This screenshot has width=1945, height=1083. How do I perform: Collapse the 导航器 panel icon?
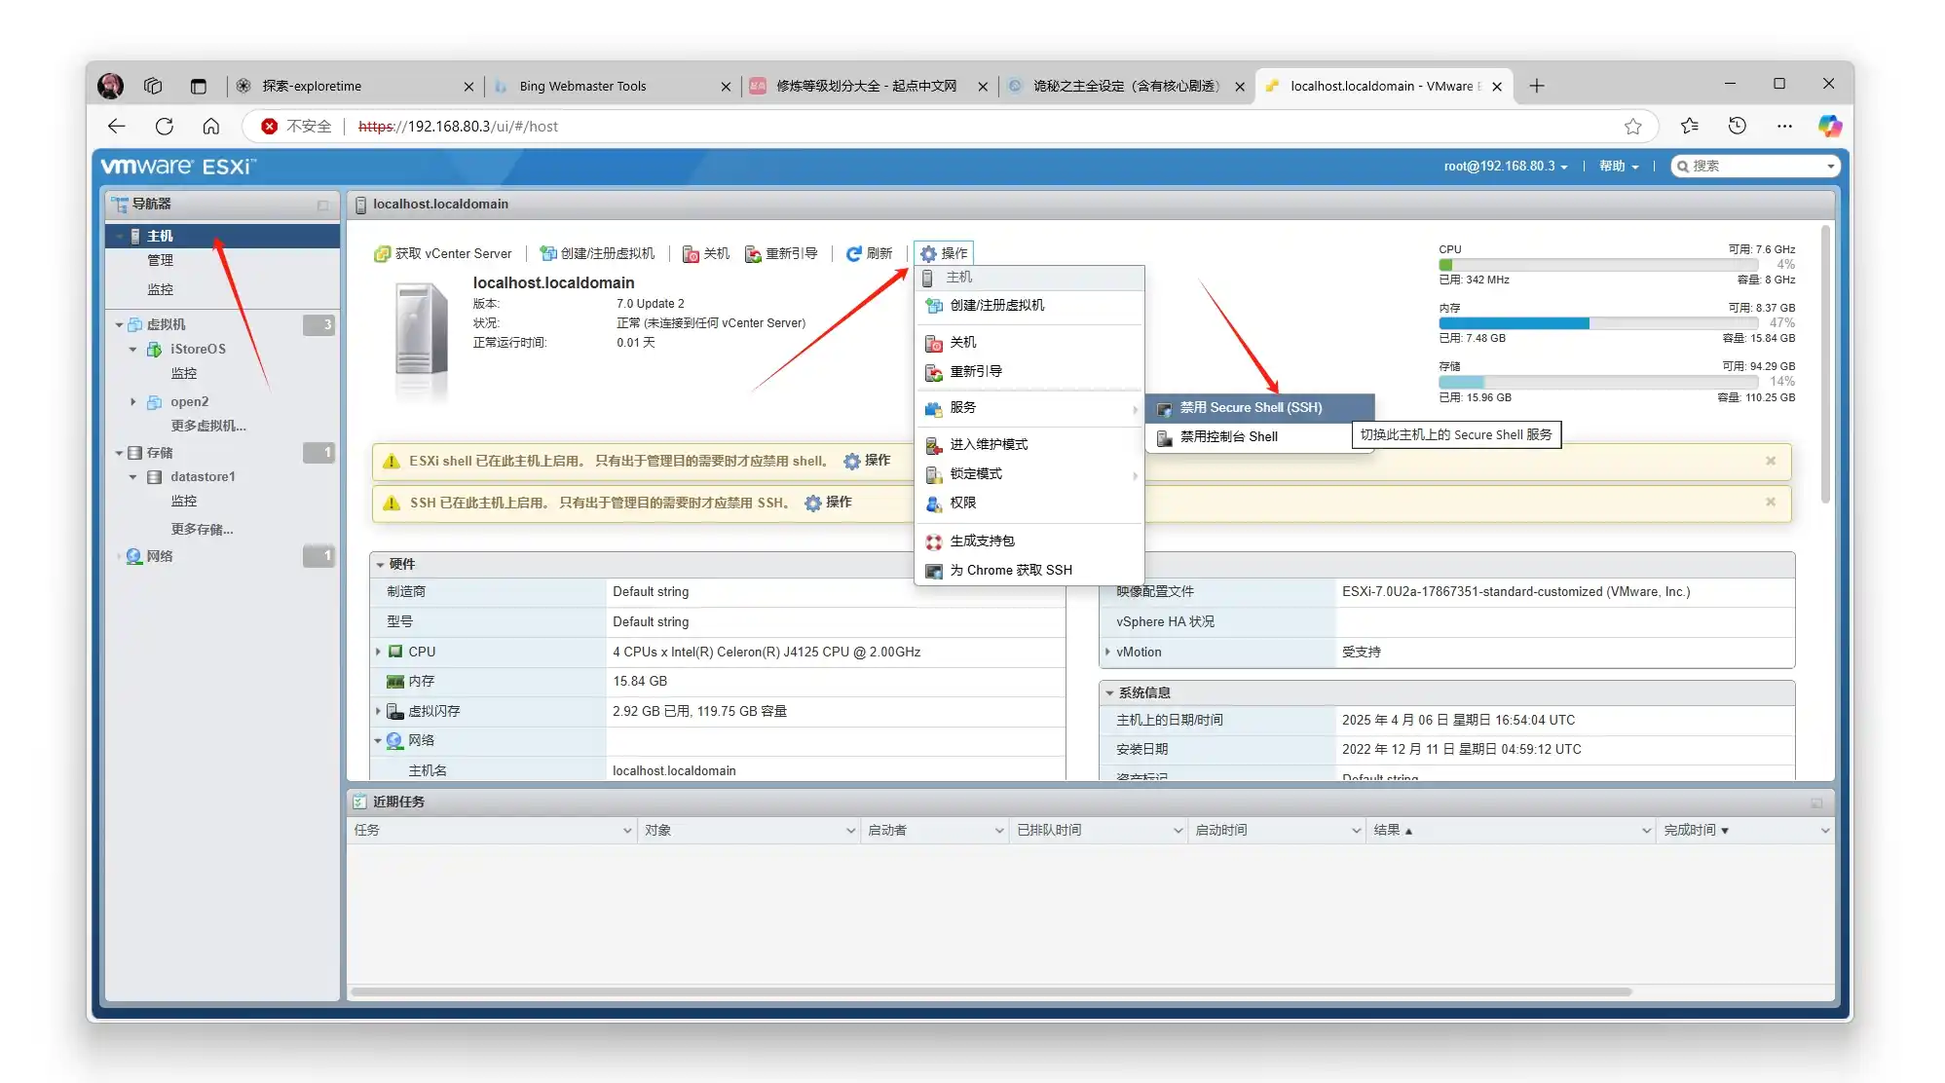point(322,205)
